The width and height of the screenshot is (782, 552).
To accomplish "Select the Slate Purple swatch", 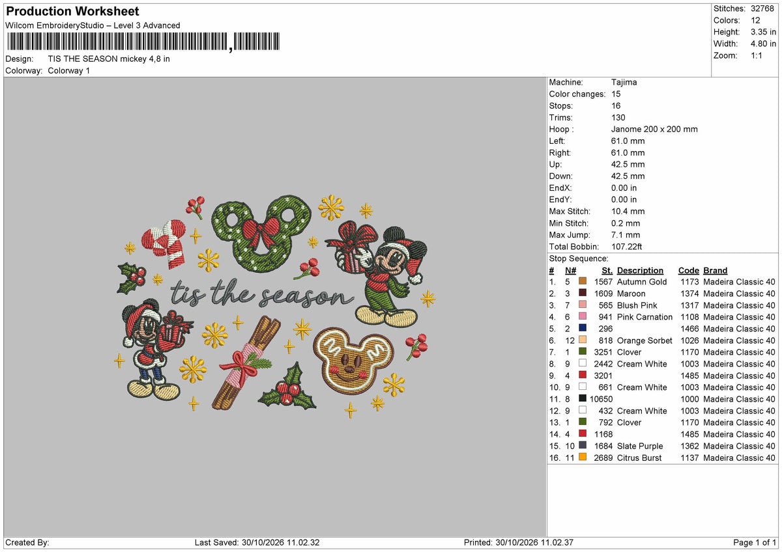I will pyautogui.click(x=583, y=446).
